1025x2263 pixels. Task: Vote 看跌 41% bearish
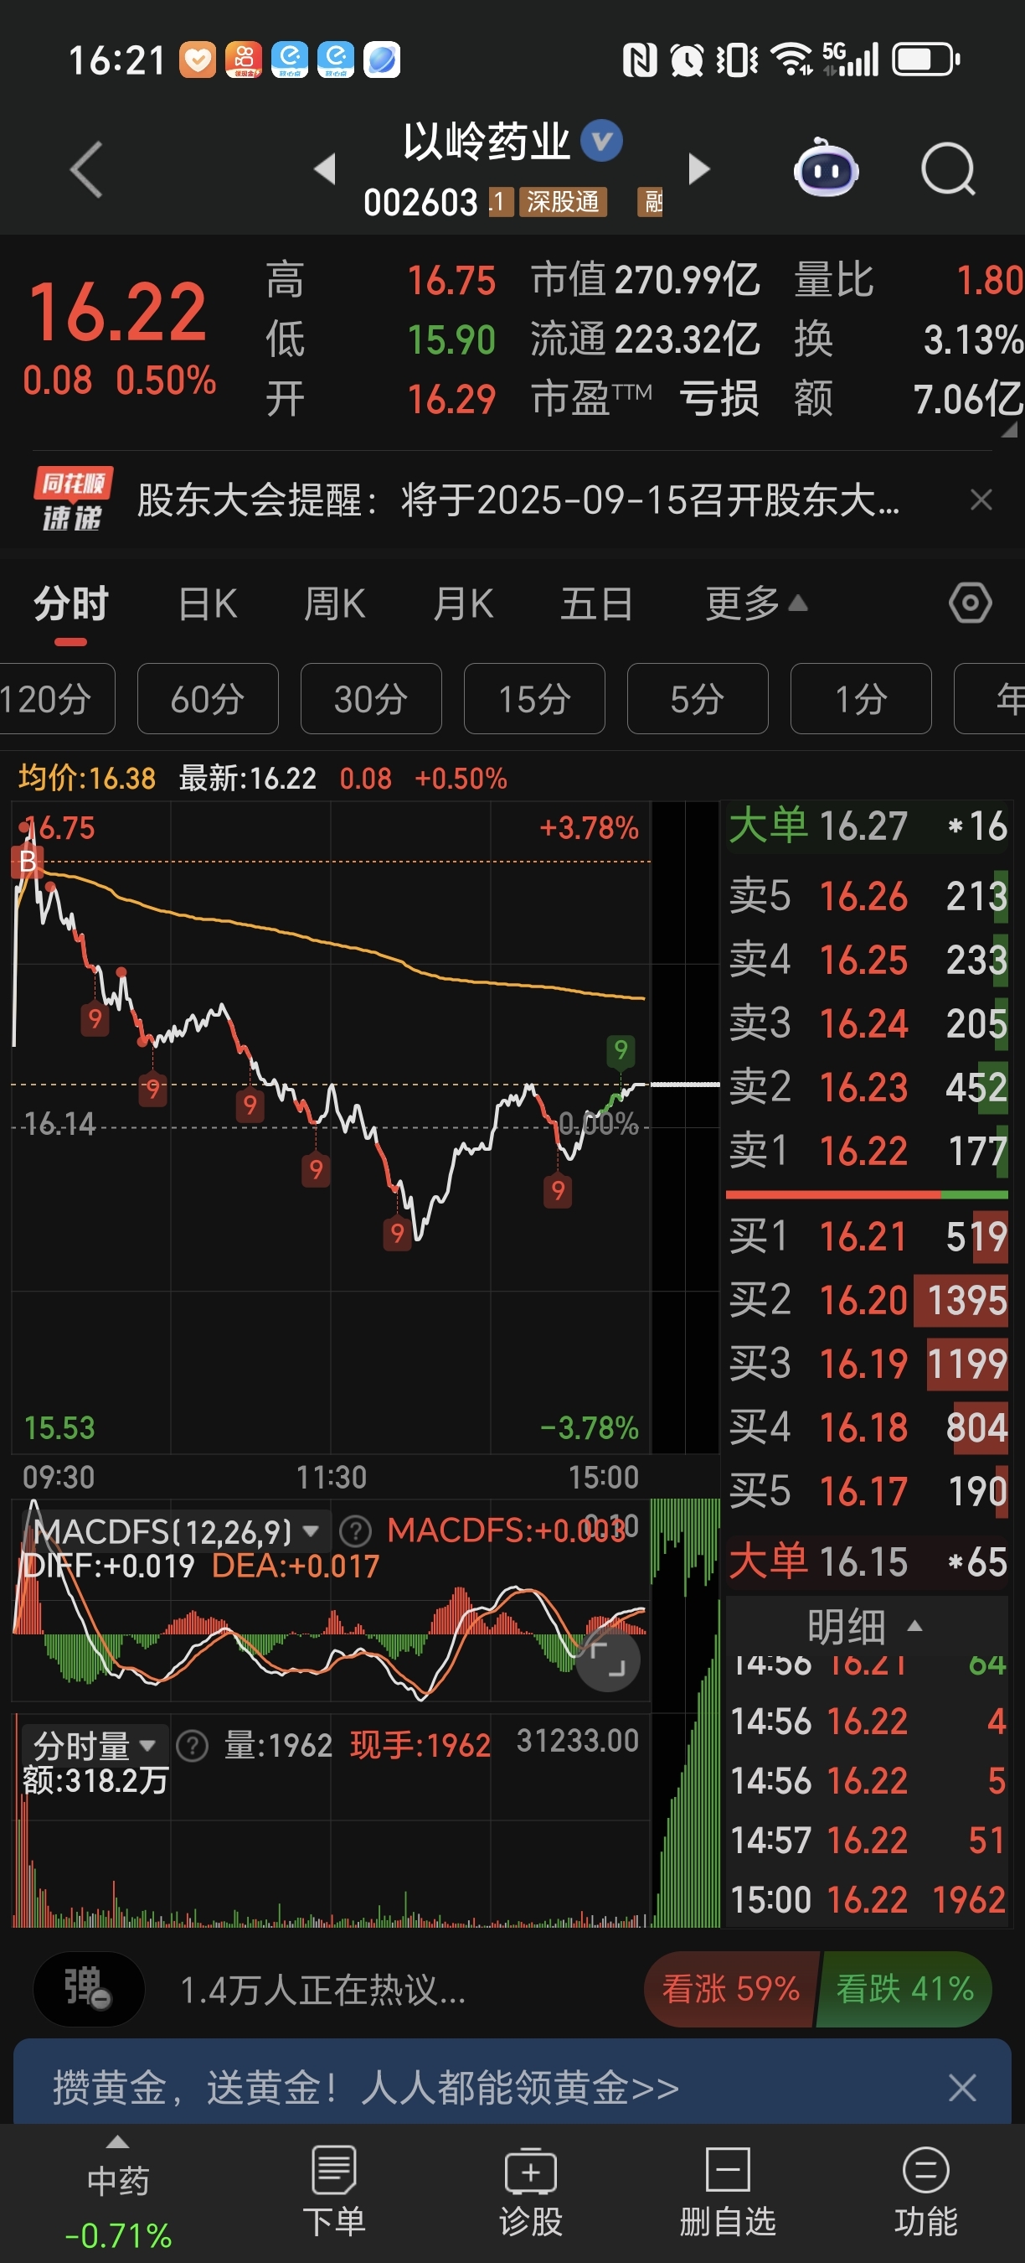coord(904,1989)
